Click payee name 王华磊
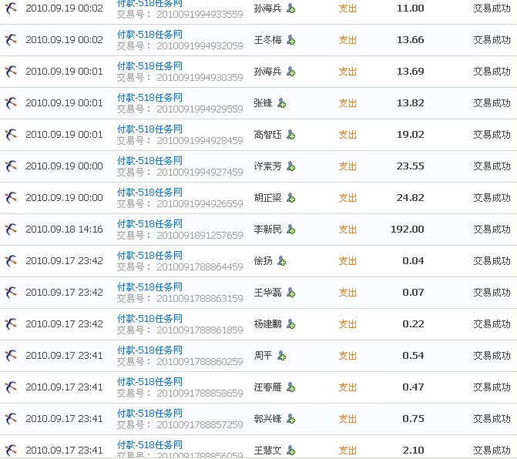The image size is (517, 459). [x=268, y=293]
